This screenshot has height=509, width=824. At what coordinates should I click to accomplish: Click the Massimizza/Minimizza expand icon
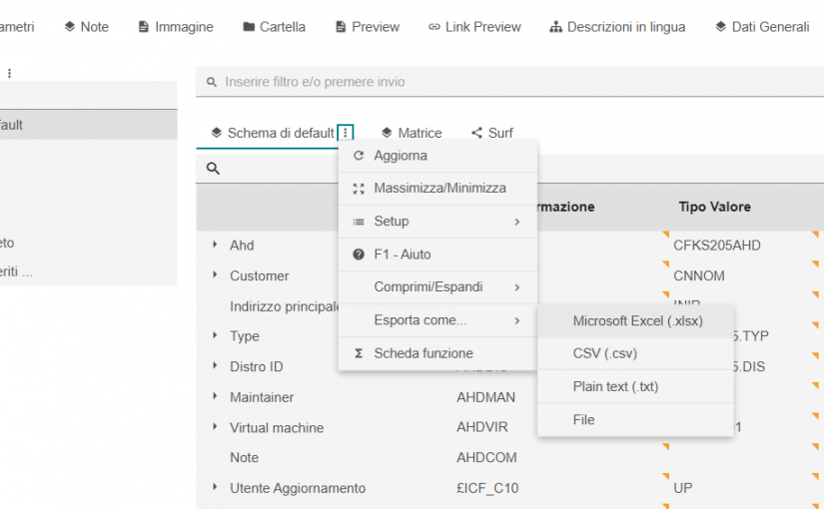pyautogui.click(x=359, y=189)
